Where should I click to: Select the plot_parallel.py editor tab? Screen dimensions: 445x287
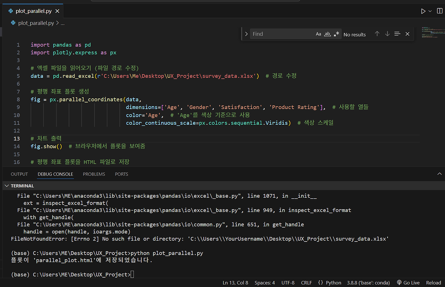click(33, 11)
